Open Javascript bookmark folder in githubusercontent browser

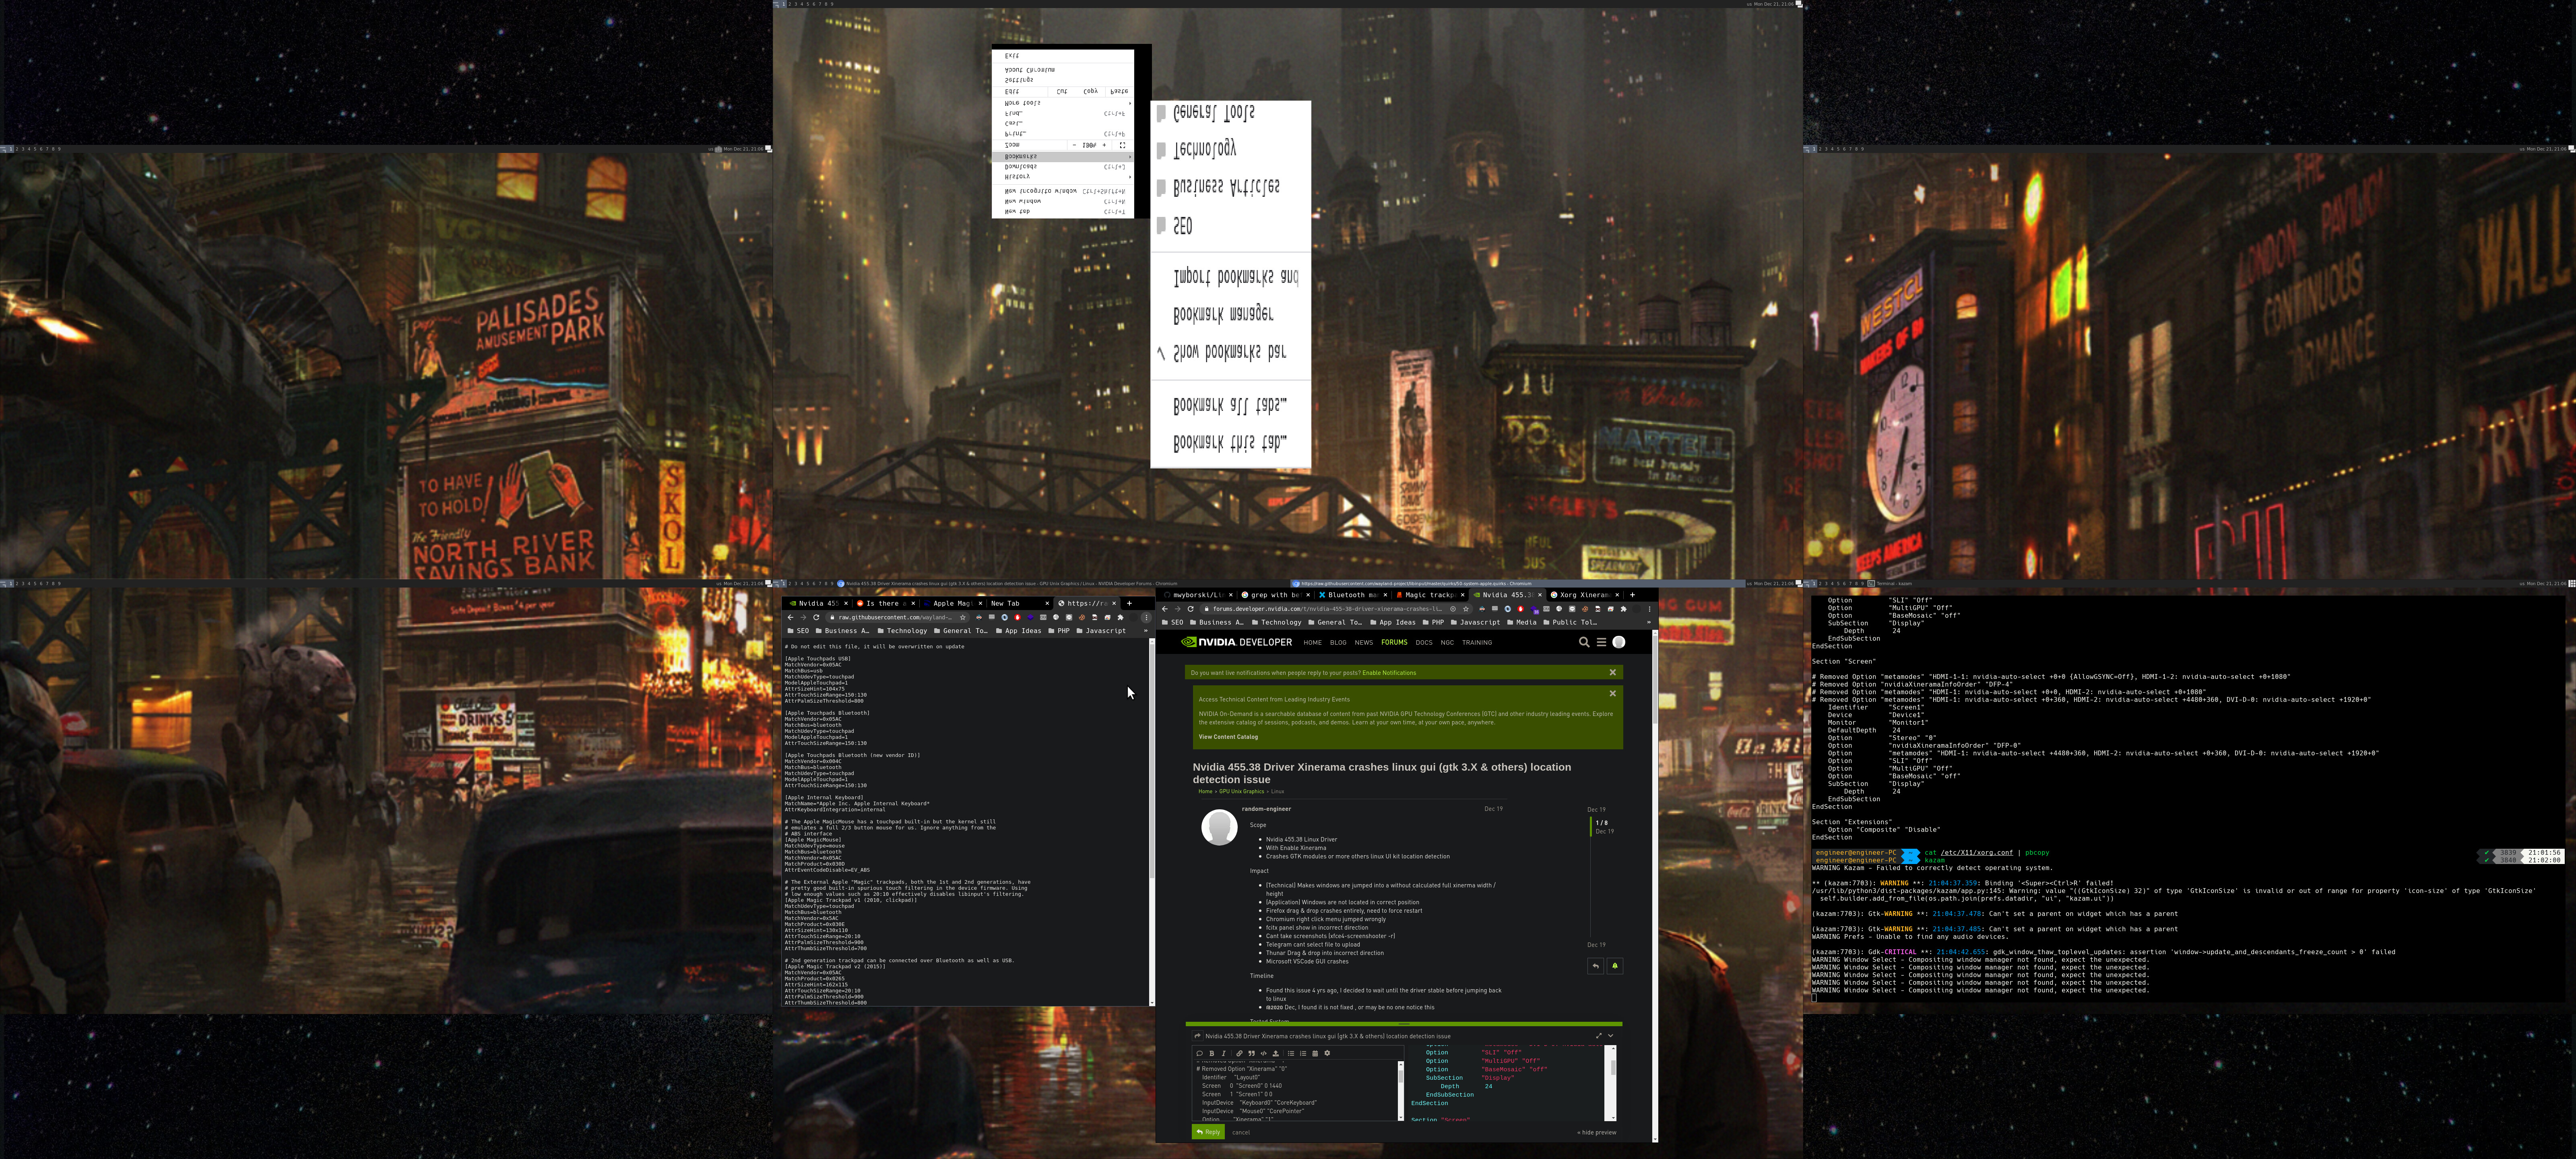pos(1101,631)
